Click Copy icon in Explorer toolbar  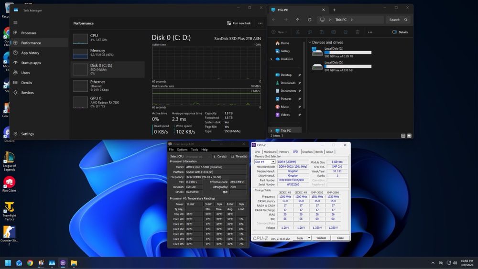[x=309, y=32]
